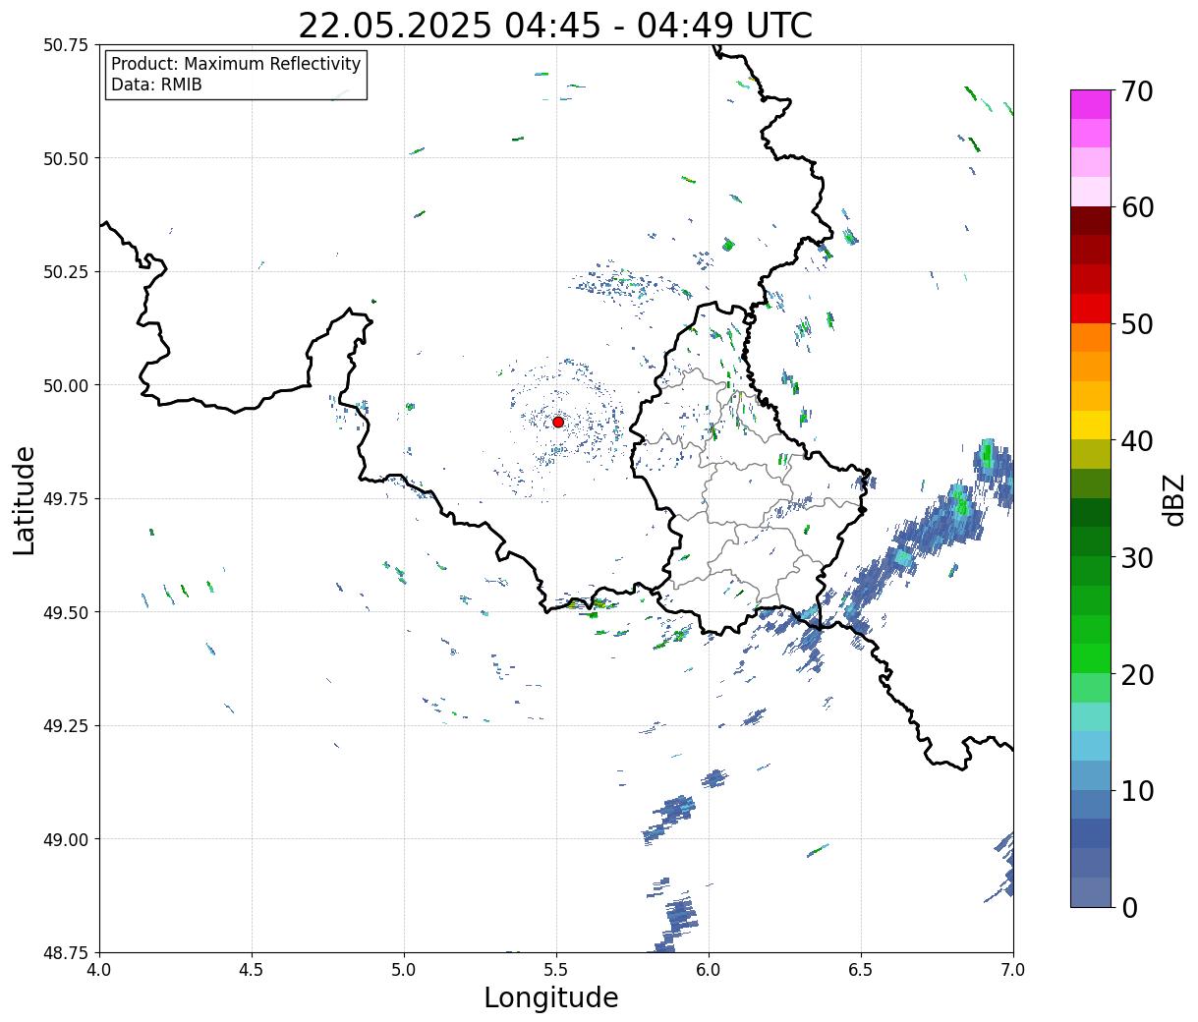
Task: Click longitude tick label 5.0
Action: 404,970
